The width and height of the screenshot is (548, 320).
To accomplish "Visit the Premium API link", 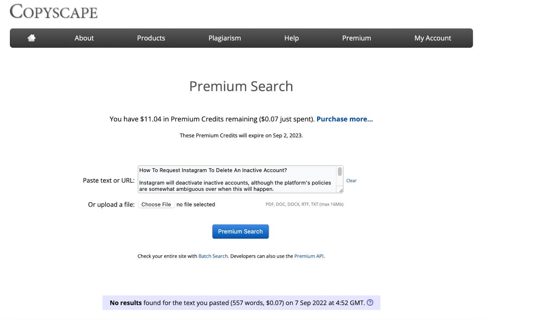I will click(309, 256).
